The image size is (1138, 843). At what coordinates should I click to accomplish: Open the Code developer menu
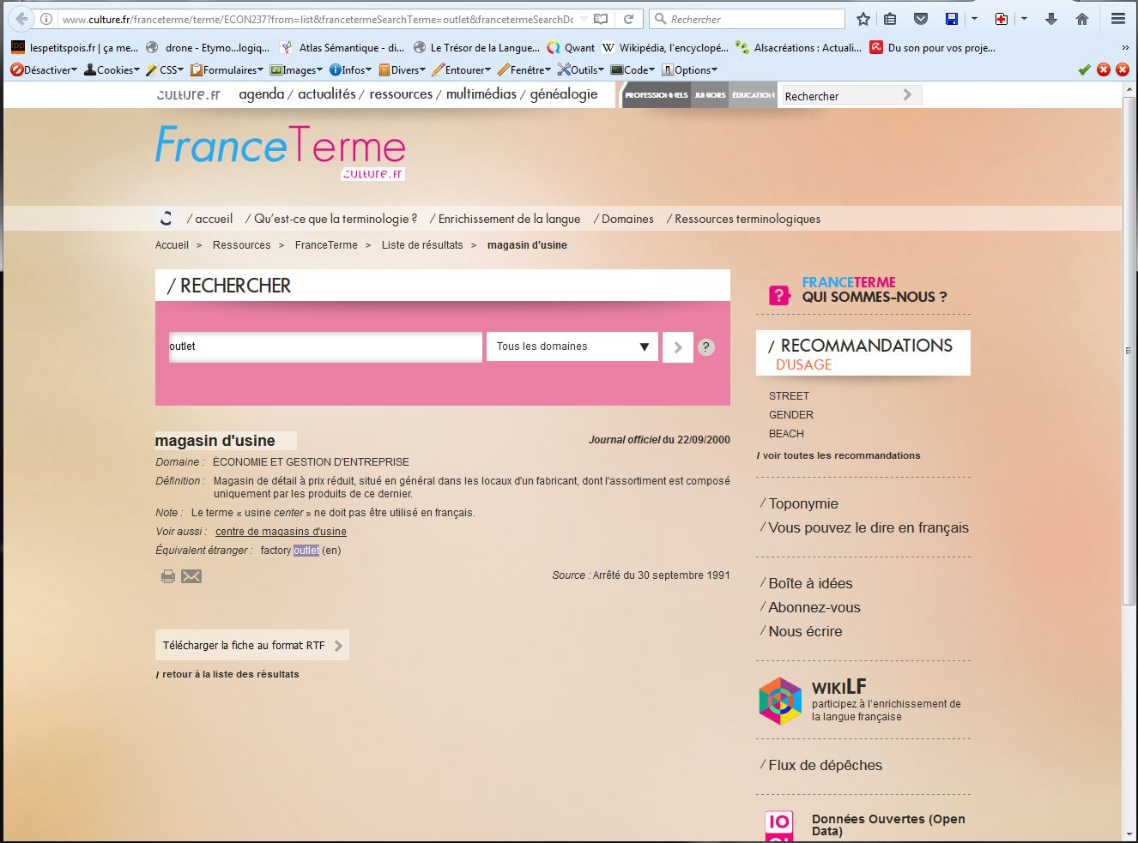pyautogui.click(x=633, y=69)
